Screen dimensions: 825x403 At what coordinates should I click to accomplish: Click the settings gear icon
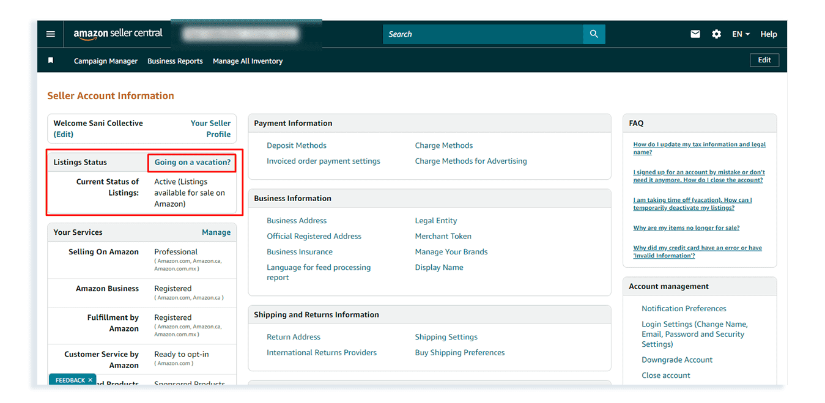coord(716,34)
